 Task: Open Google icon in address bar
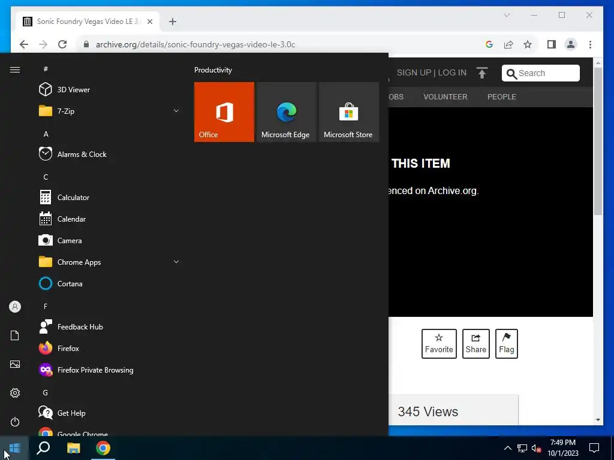tap(489, 44)
